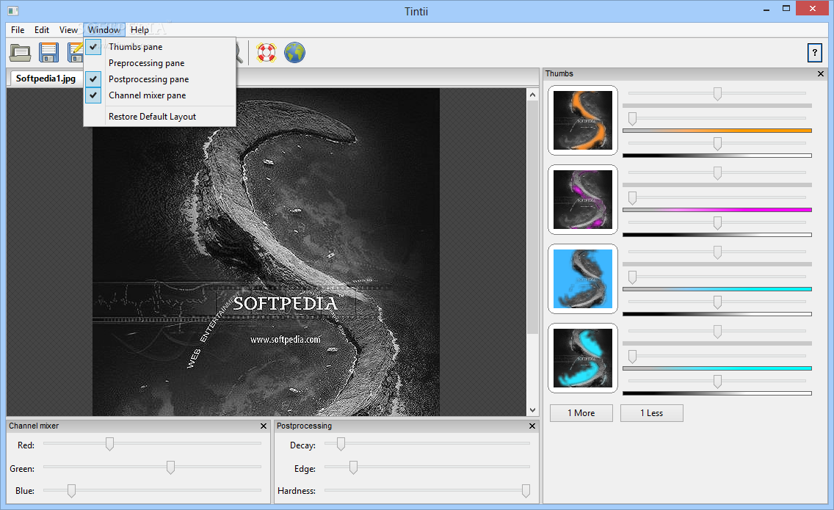The width and height of the screenshot is (834, 510).
Task: Click the Hardness slider handle
Action: click(x=526, y=491)
